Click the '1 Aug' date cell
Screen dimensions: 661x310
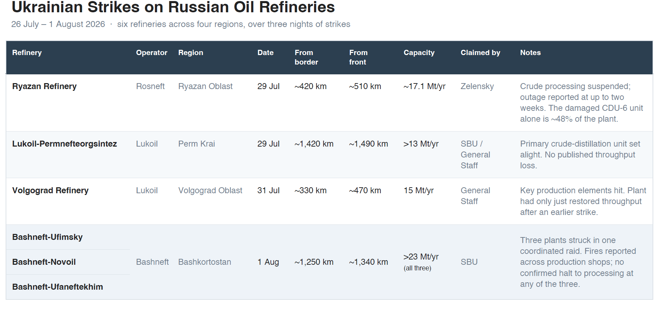268,262
